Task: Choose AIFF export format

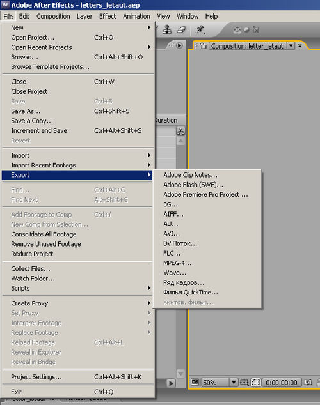Action: pos(207,215)
